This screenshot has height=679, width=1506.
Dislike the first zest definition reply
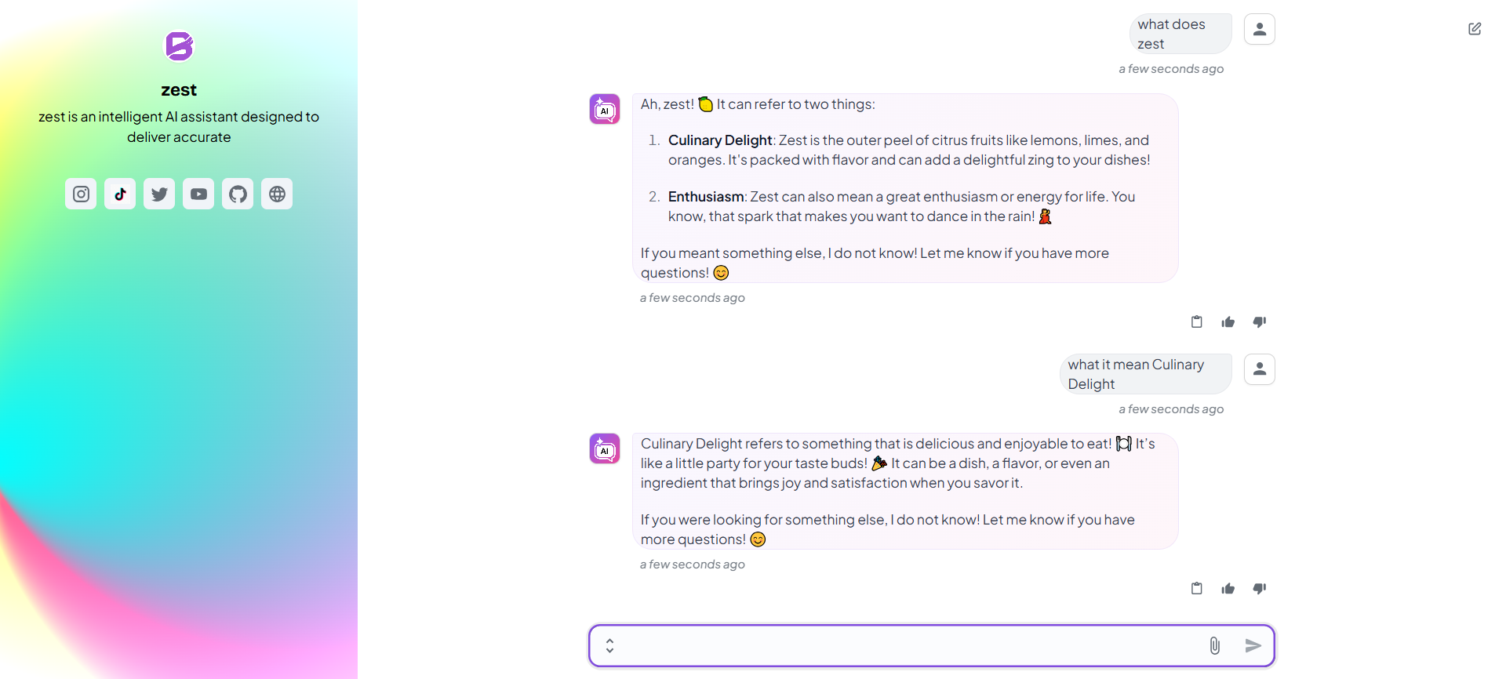[x=1259, y=321]
